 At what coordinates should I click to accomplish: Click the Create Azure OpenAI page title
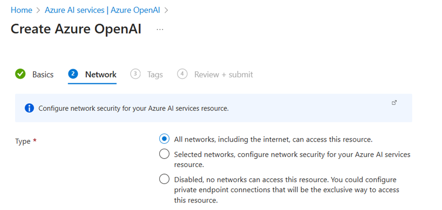click(x=76, y=29)
